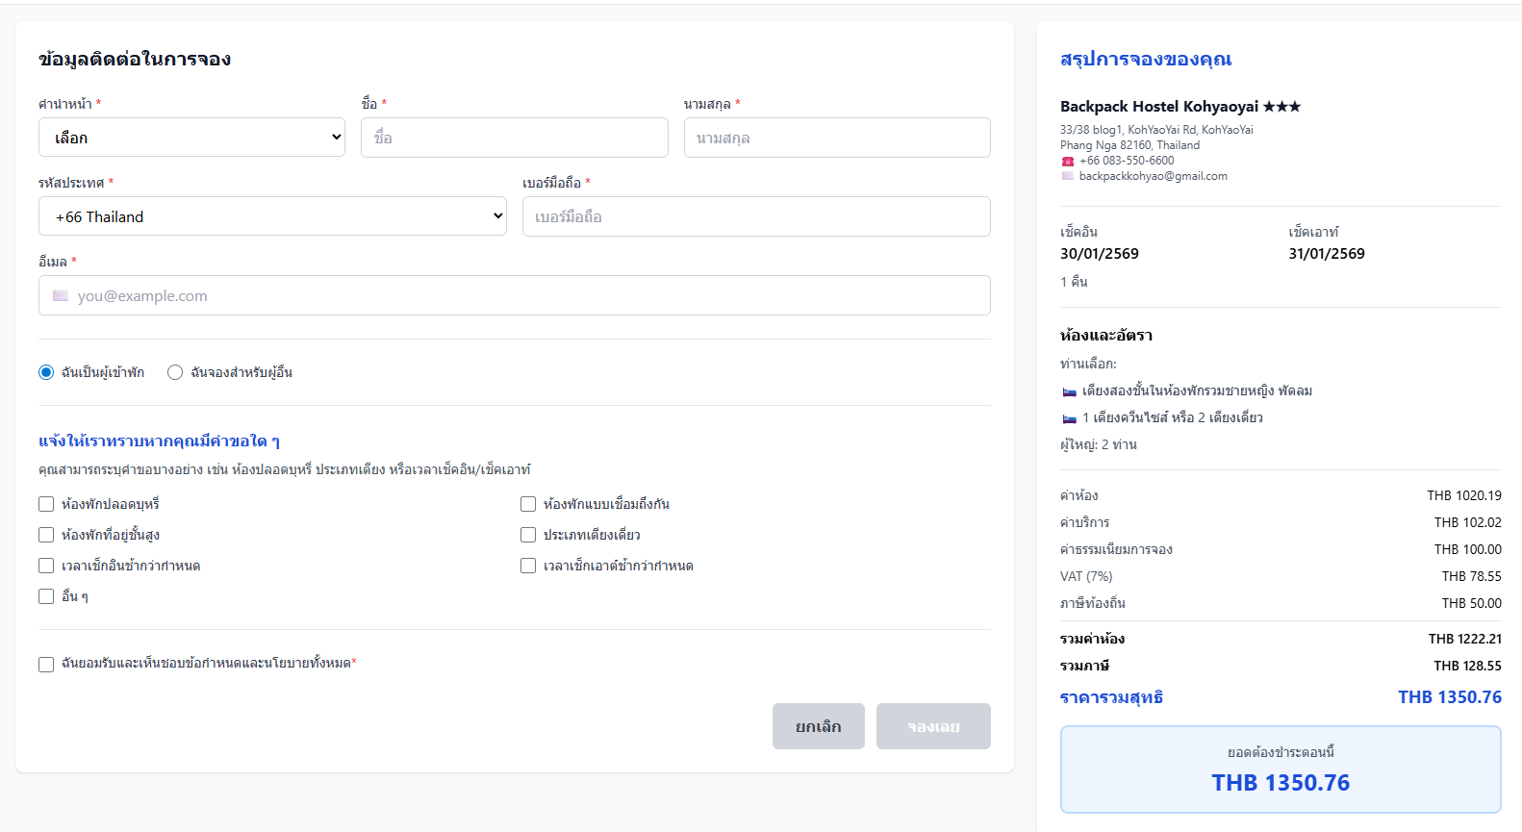Click the net total price THB 1350.76 in blue
Screen dimensions: 1522x832
coord(1450,697)
